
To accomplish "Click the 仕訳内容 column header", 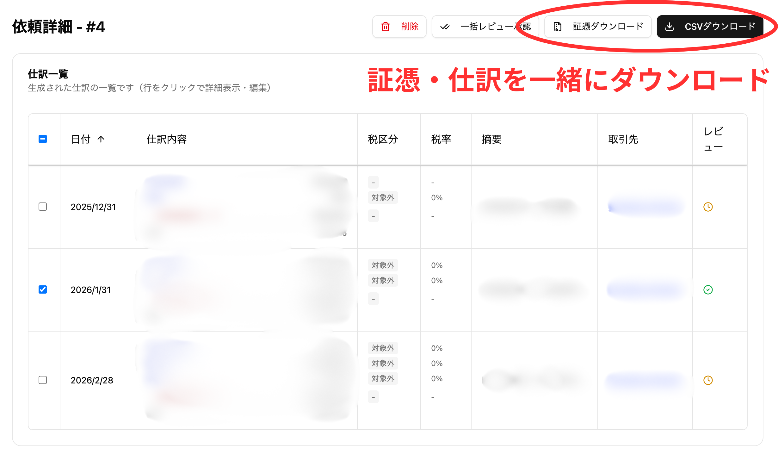I will pyautogui.click(x=167, y=139).
